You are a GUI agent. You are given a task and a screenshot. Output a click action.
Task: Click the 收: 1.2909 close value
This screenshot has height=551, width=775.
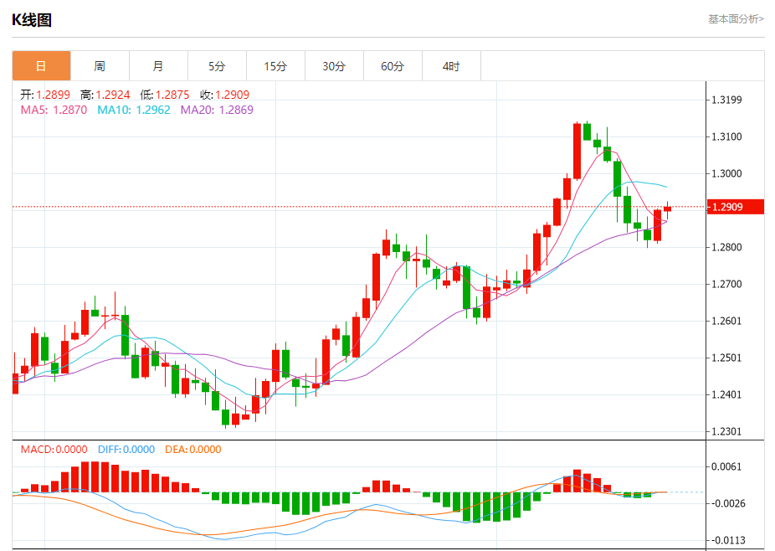tap(224, 95)
